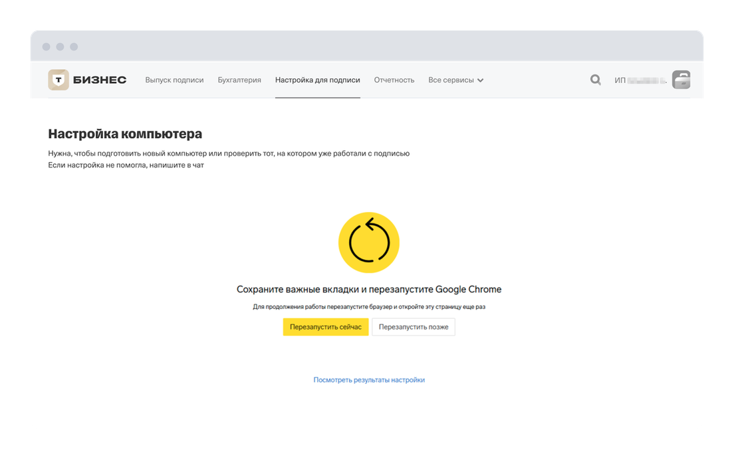Screen dimensions: 734x461
Task: Click the ИП account name
Action: click(x=640, y=80)
